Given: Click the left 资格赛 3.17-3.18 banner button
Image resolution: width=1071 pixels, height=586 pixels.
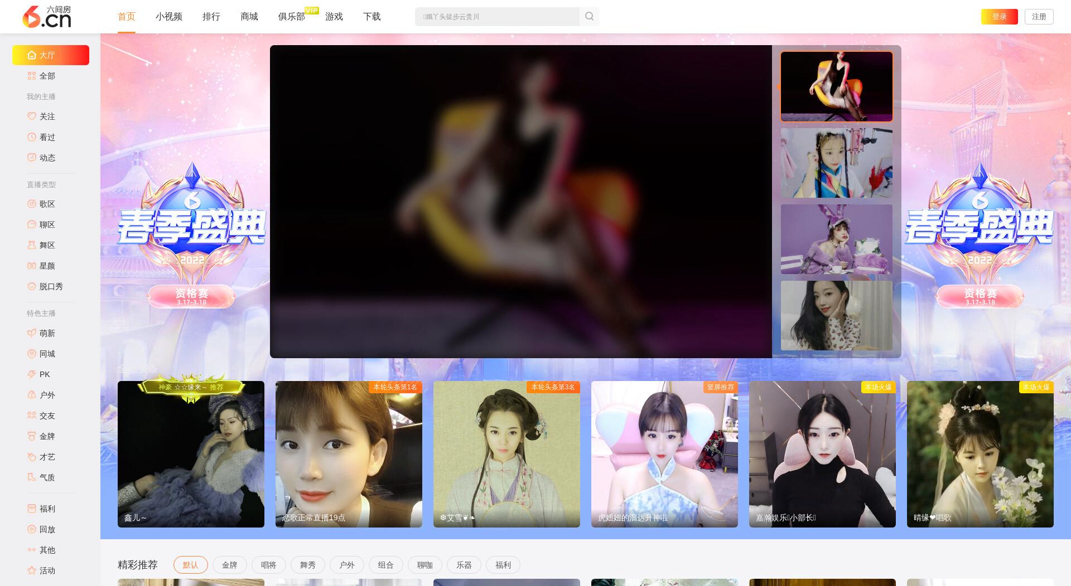Looking at the screenshot, I should tap(191, 296).
